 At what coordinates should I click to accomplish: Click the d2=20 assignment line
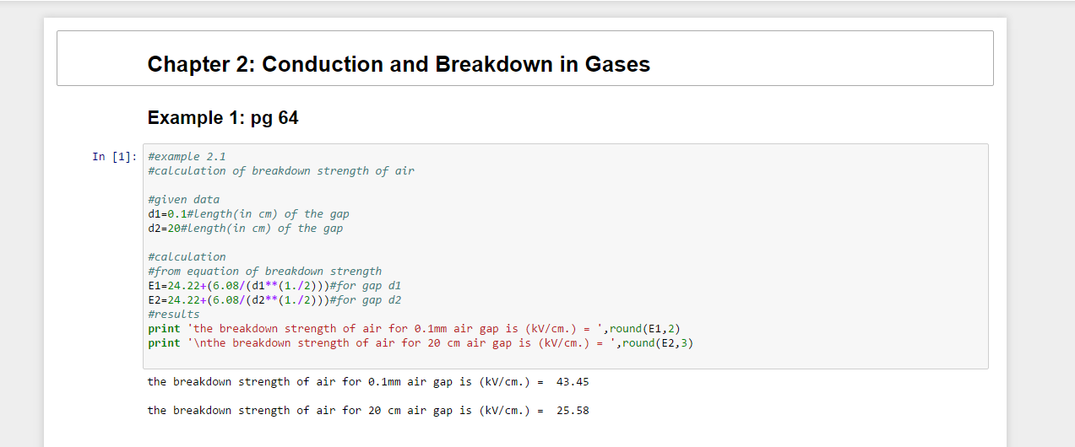(x=245, y=229)
